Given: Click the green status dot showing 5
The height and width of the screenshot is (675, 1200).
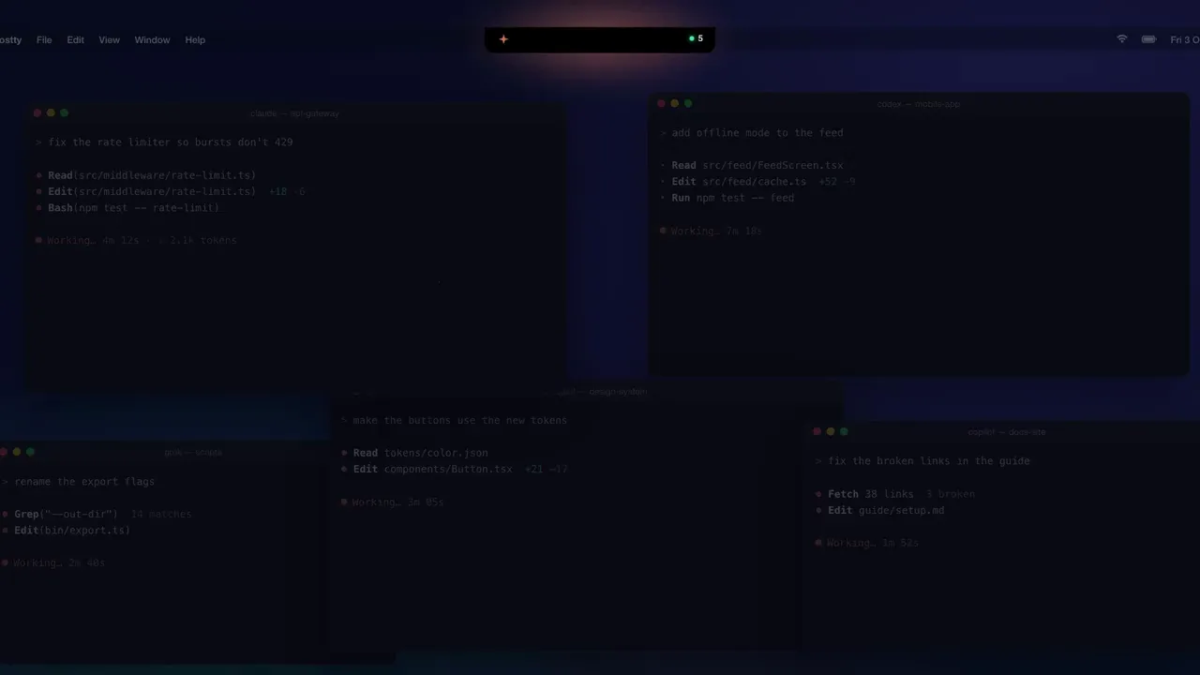Looking at the screenshot, I should point(696,38).
